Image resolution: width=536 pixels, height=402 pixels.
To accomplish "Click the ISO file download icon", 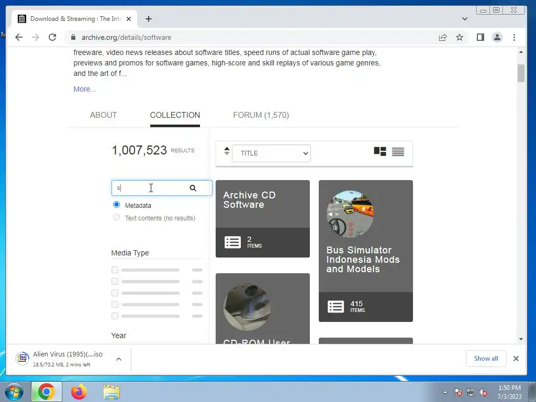I will coord(23,358).
